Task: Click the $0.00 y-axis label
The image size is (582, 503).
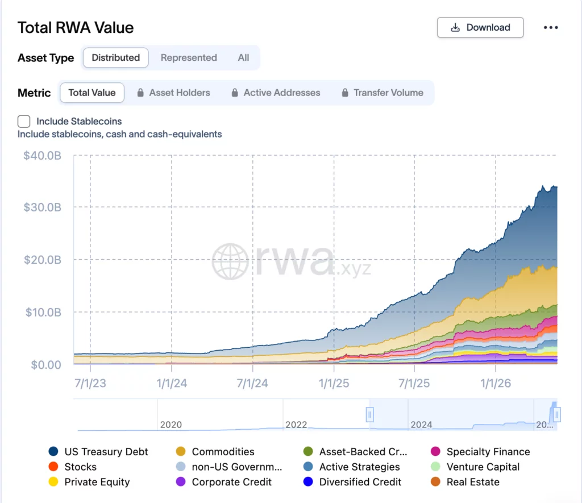Action: [46, 365]
